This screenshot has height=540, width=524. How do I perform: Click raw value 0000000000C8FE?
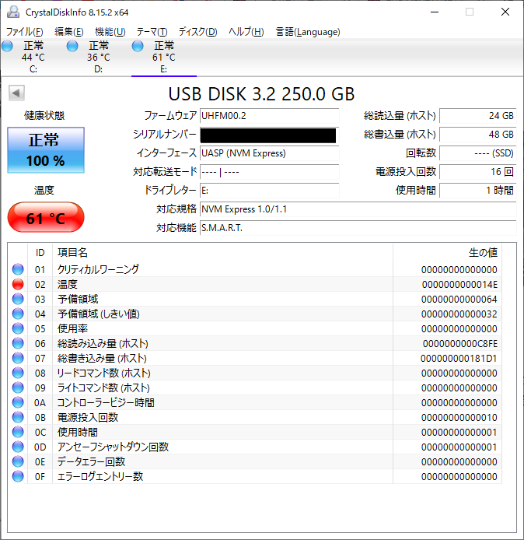click(460, 344)
